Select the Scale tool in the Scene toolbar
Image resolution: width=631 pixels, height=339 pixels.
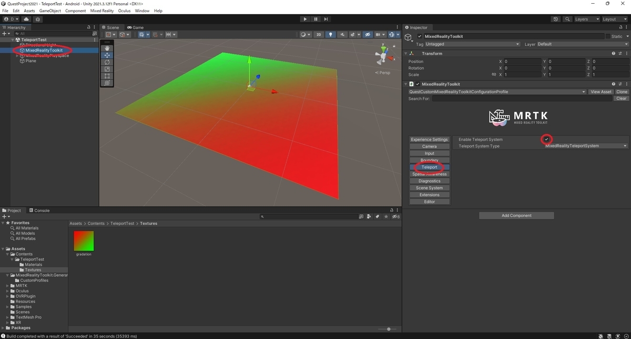tap(107, 68)
